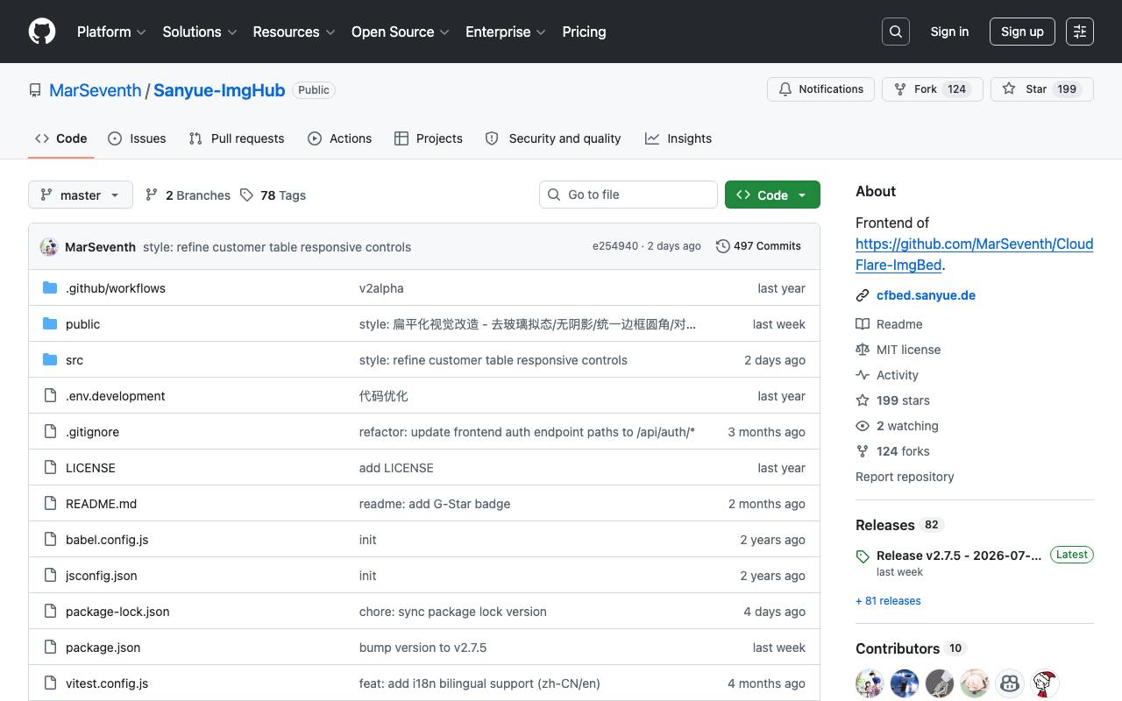Open the first contributor avatar
The image size is (1122, 701).
click(870, 683)
